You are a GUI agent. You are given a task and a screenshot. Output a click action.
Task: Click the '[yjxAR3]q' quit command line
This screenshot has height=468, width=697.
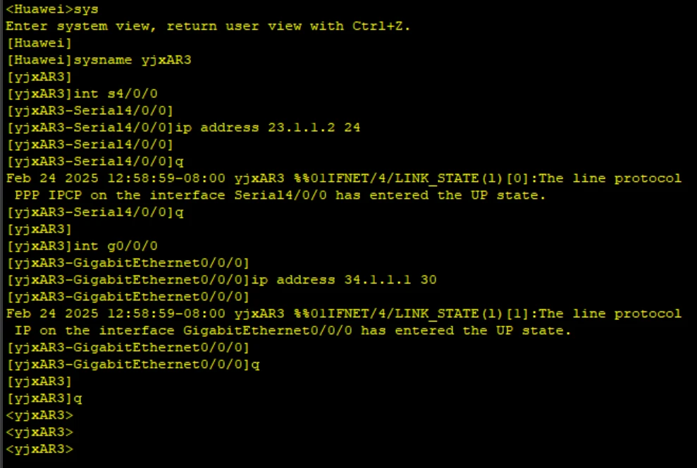44,398
